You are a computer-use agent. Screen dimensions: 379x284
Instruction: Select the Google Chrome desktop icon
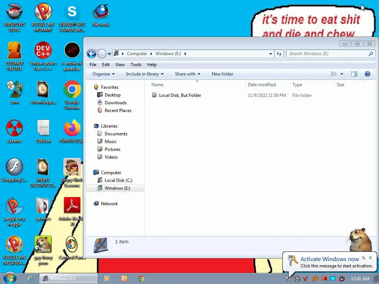pos(72,95)
